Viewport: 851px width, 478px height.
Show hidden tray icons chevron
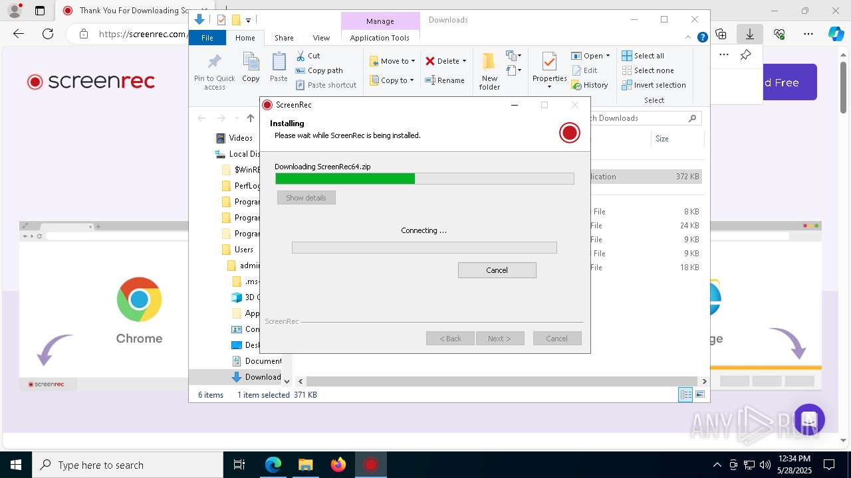pyautogui.click(x=717, y=465)
